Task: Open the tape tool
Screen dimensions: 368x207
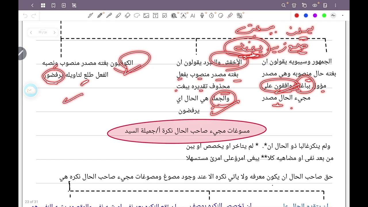Action: (x=174, y=16)
